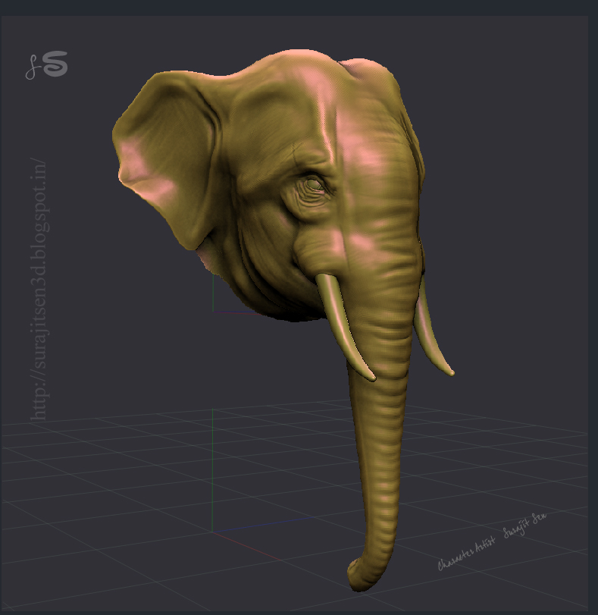
Task: Click the curled tip of the trunk
Action: click(363, 573)
